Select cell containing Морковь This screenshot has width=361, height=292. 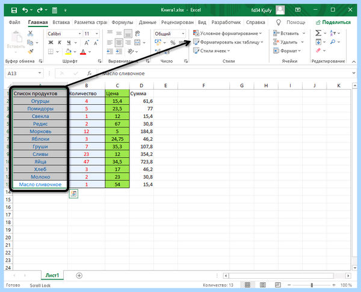click(40, 131)
